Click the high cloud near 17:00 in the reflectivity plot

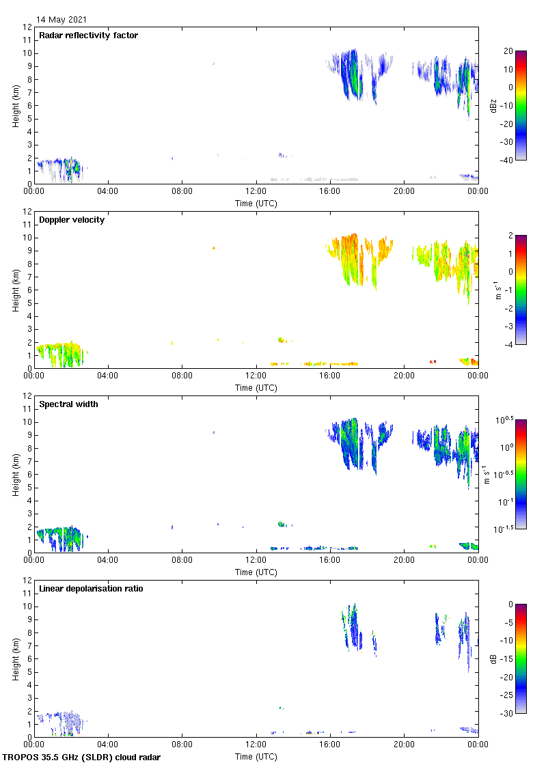pos(350,75)
